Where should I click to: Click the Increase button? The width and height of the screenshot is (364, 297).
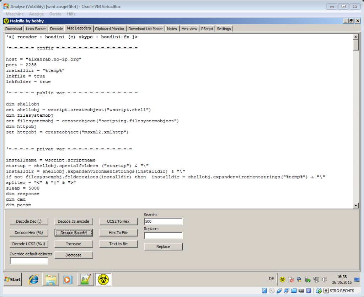click(x=74, y=244)
